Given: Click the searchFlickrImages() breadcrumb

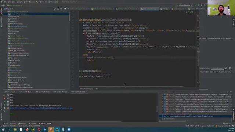Looking at the screenshot, I should point(86,89).
